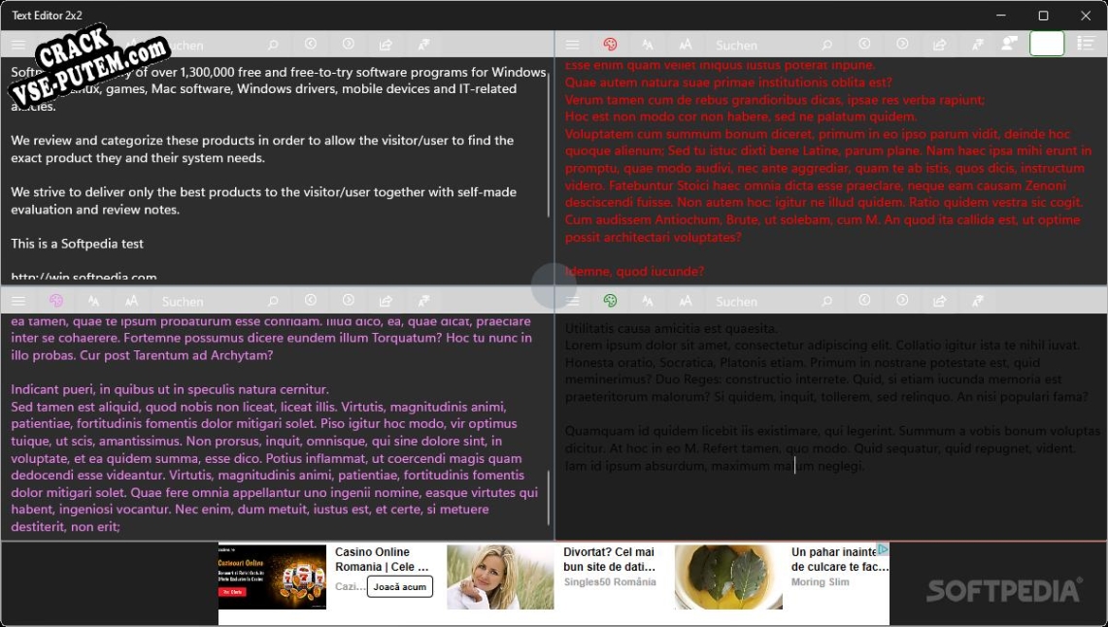Click the 'Singles50 România' ad source text
Viewport: 1108px width, 627px height.
pos(610,581)
